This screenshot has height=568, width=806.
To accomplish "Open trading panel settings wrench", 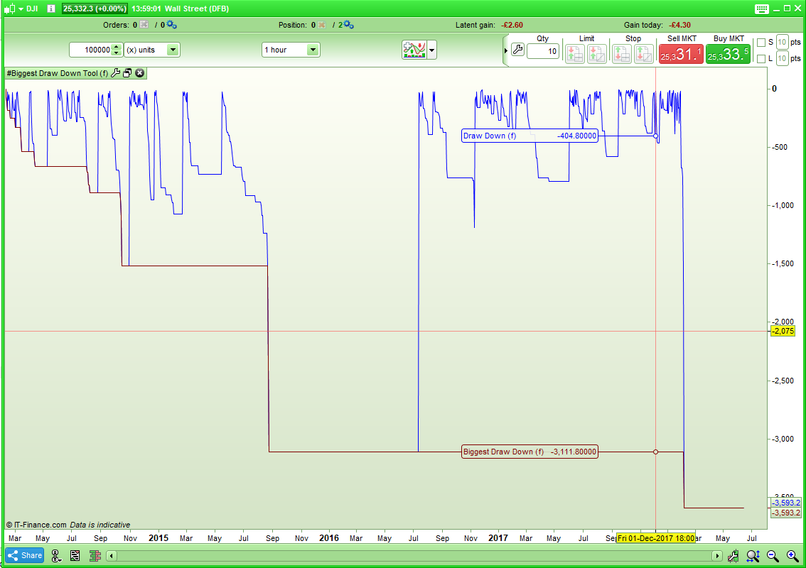I will 517,50.
